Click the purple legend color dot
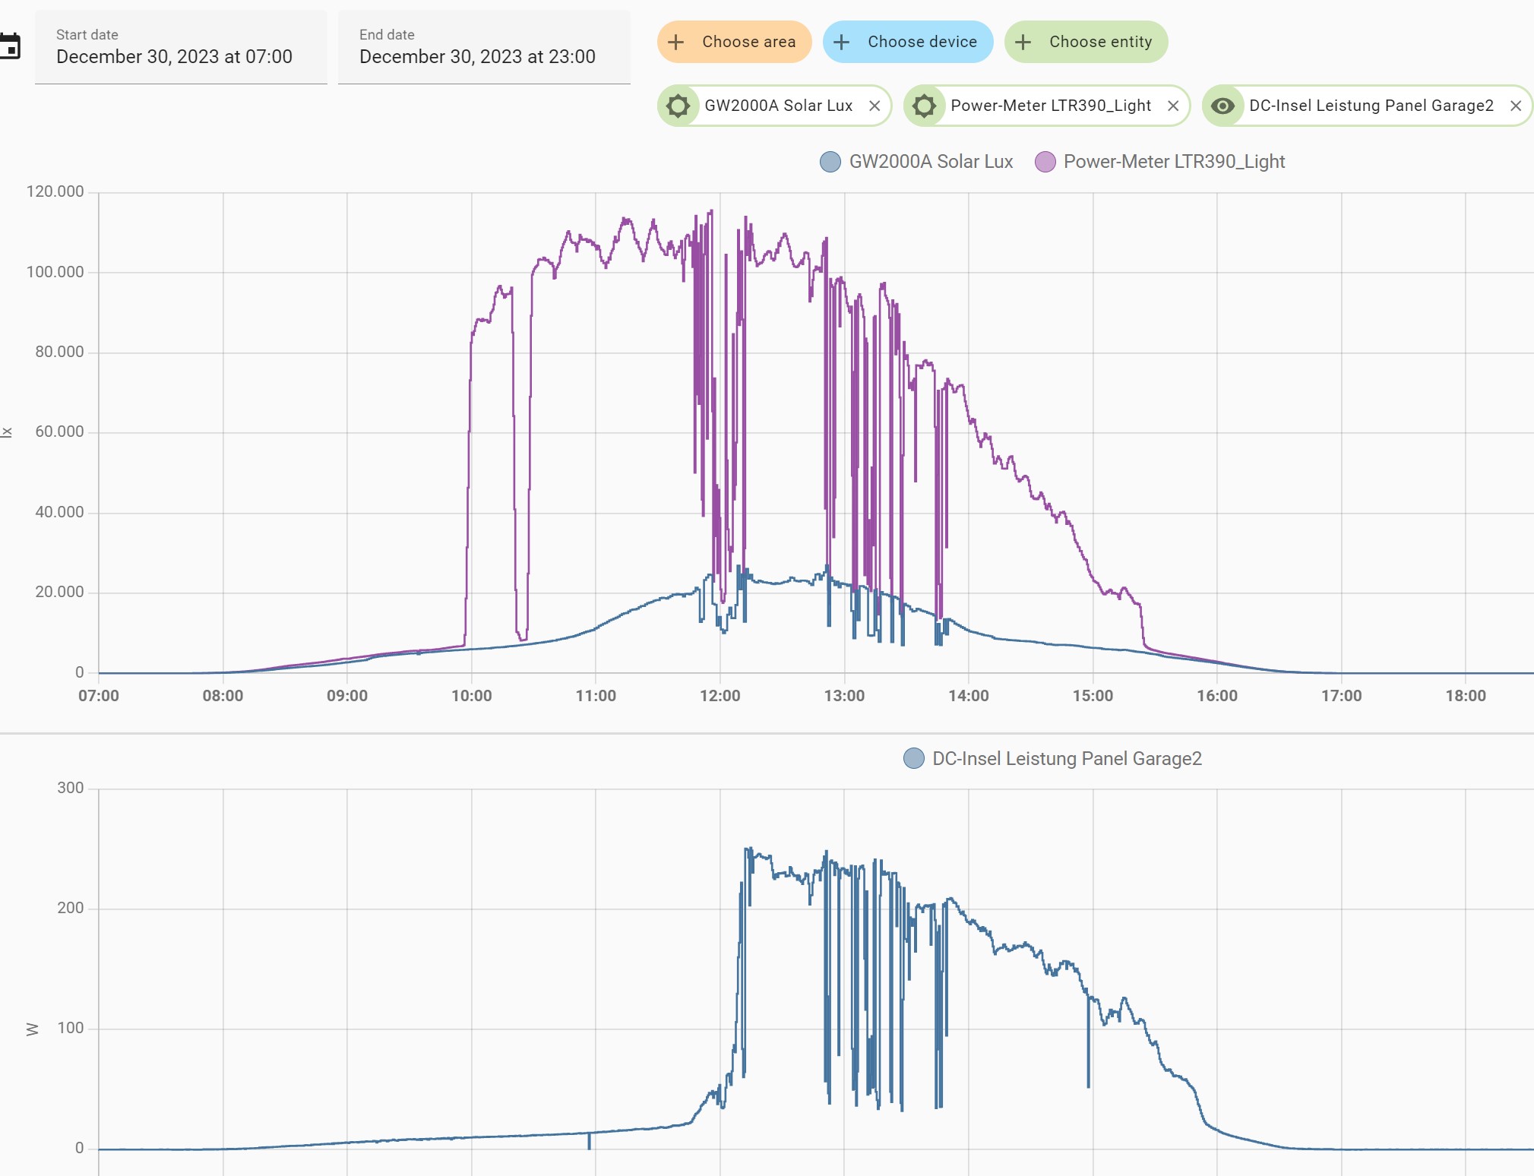This screenshot has height=1176, width=1534. click(1045, 162)
